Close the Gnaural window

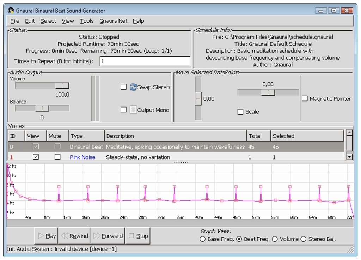pyautogui.click(x=347, y=11)
